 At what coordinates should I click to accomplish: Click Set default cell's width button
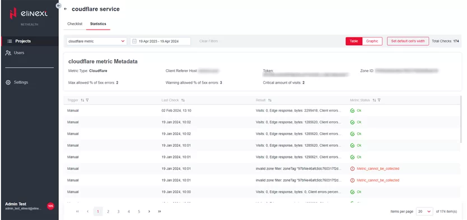[408, 41]
